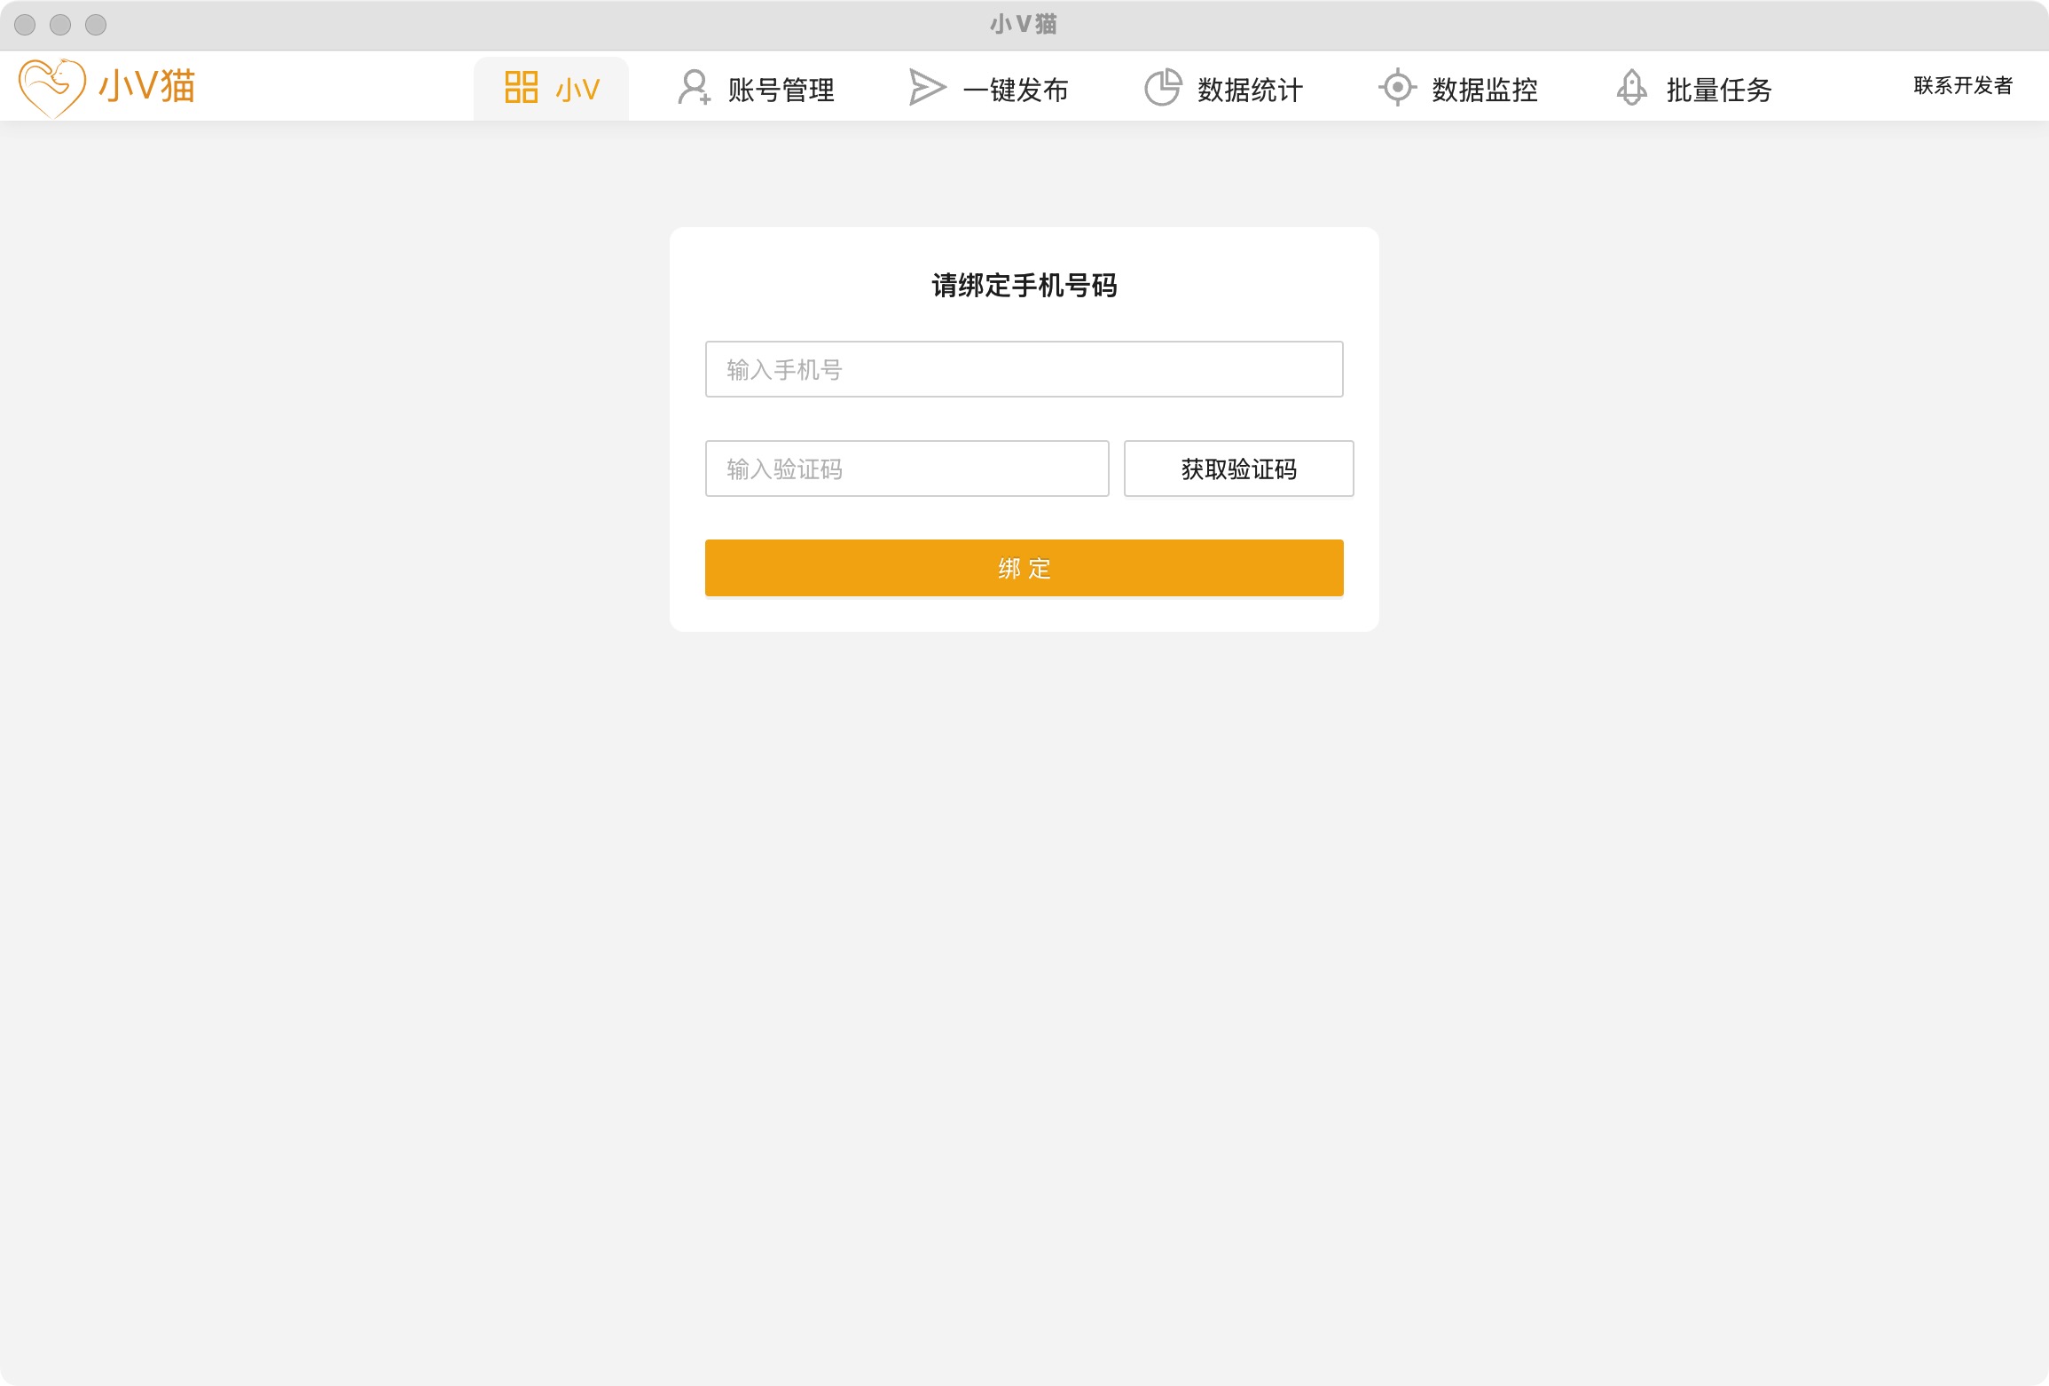Image resolution: width=2049 pixels, height=1386 pixels.
Task: Click the grid icon on 小V tab
Action: click(522, 87)
